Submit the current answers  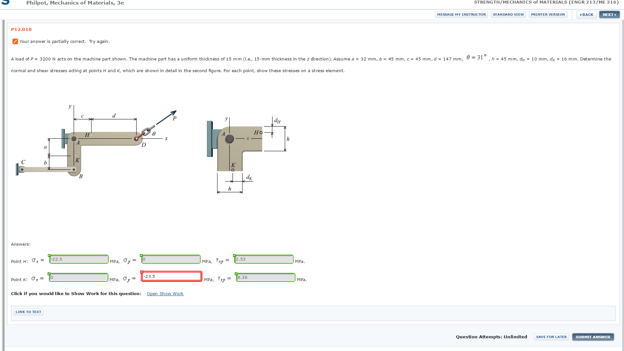pyautogui.click(x=593, y=337)
